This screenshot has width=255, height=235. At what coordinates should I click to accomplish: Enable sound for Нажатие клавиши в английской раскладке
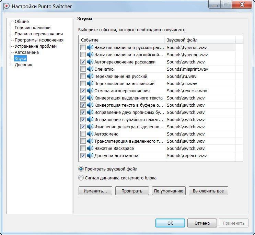[x=83, y=55]
